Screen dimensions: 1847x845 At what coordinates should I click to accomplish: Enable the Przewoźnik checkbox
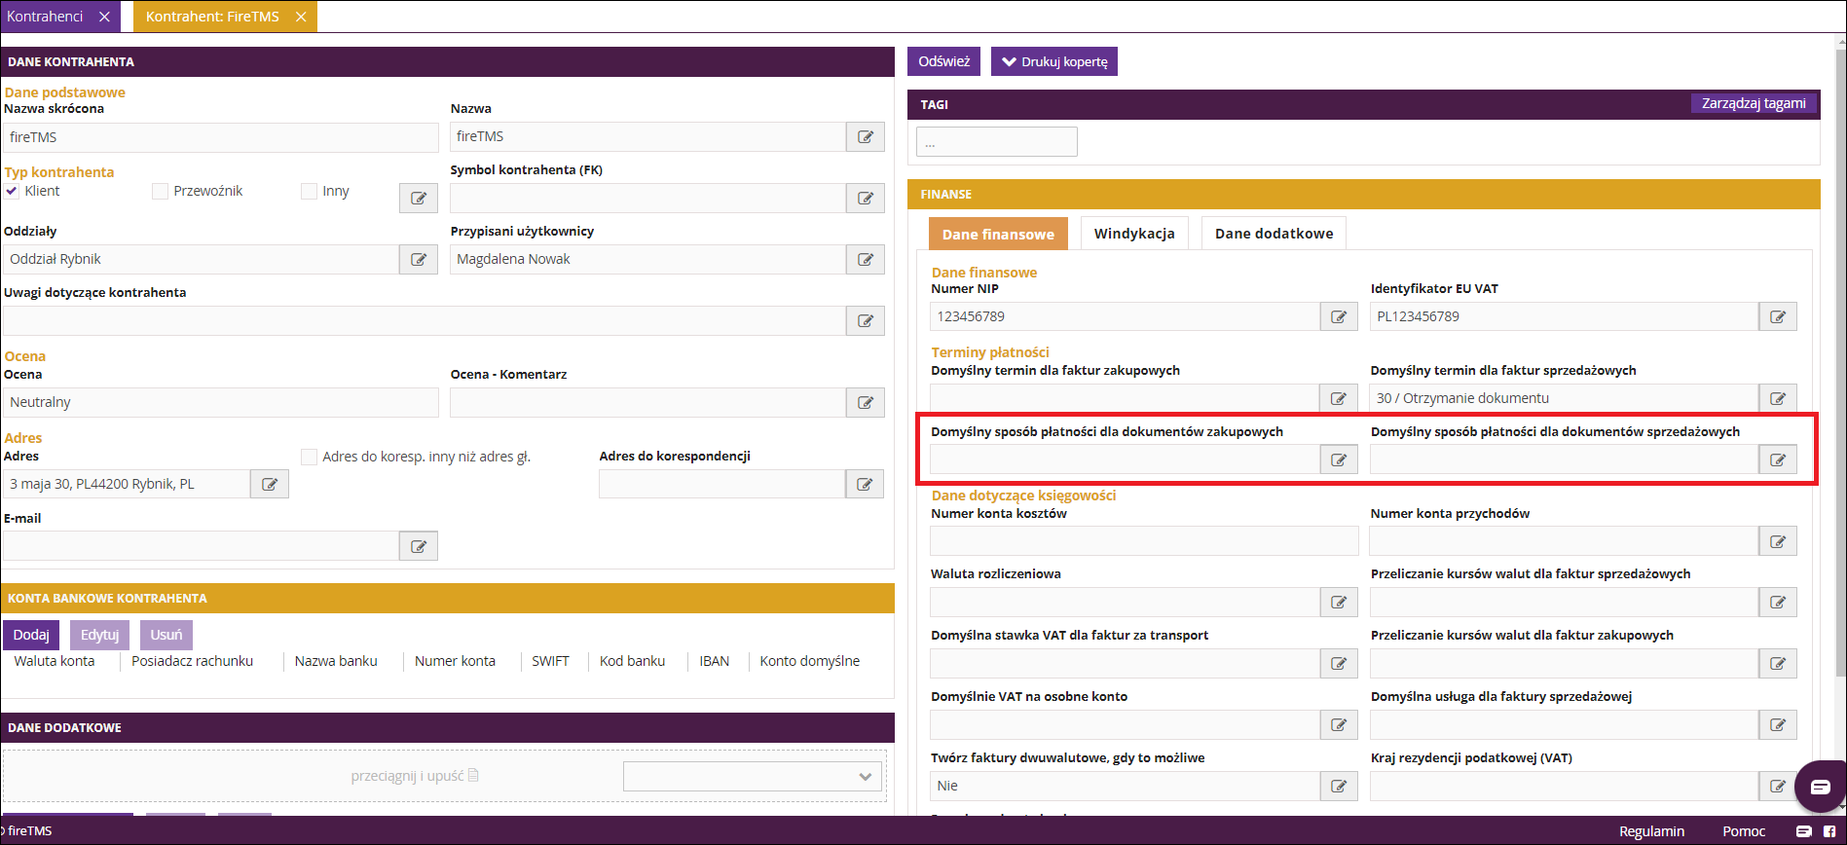coord(161,191)
